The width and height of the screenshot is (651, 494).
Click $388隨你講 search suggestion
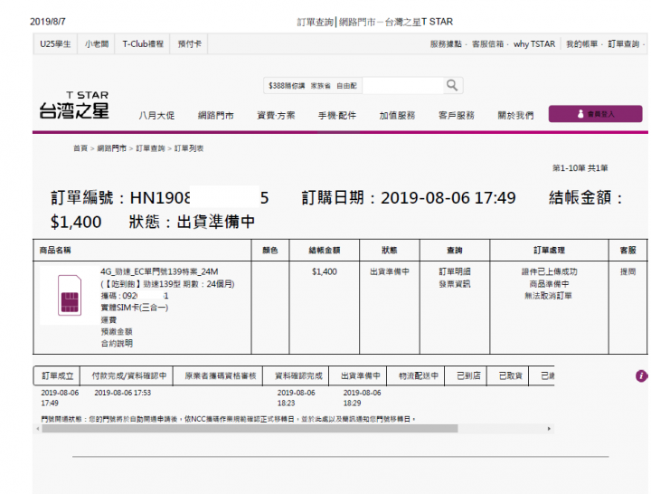click(x=287, y=86)
